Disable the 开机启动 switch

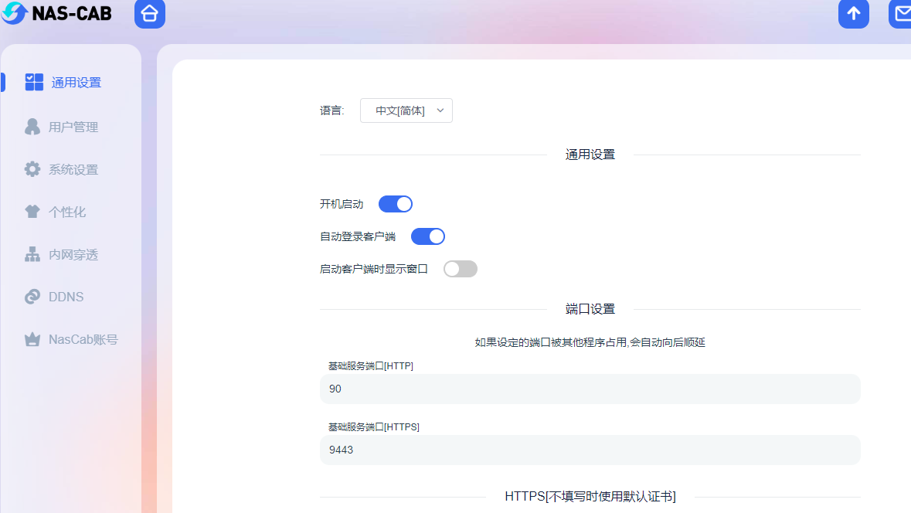396,204
